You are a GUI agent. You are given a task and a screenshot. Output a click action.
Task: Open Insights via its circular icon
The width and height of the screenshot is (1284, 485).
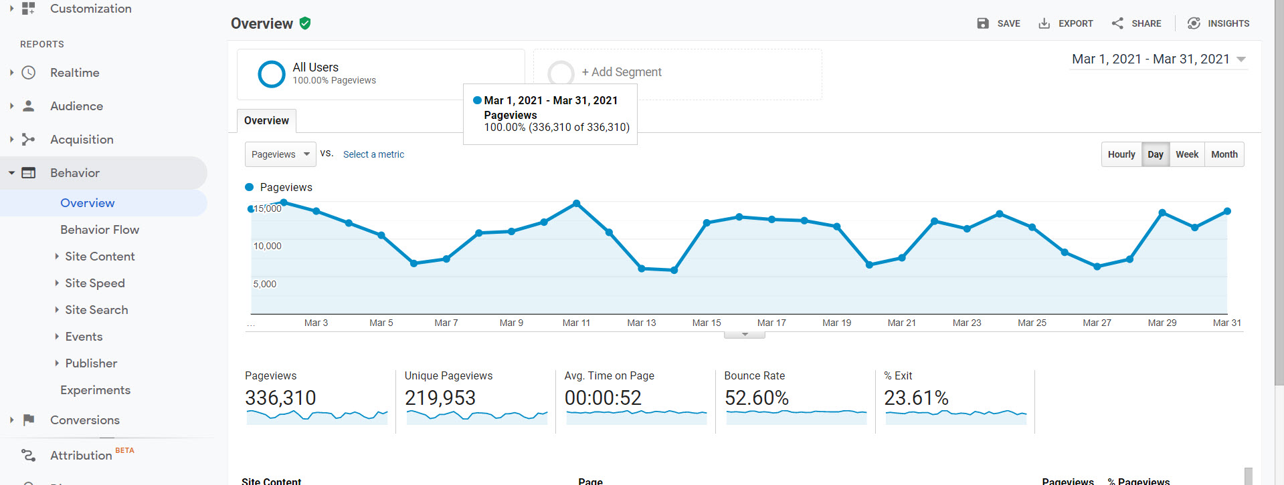pos(1194,23)
